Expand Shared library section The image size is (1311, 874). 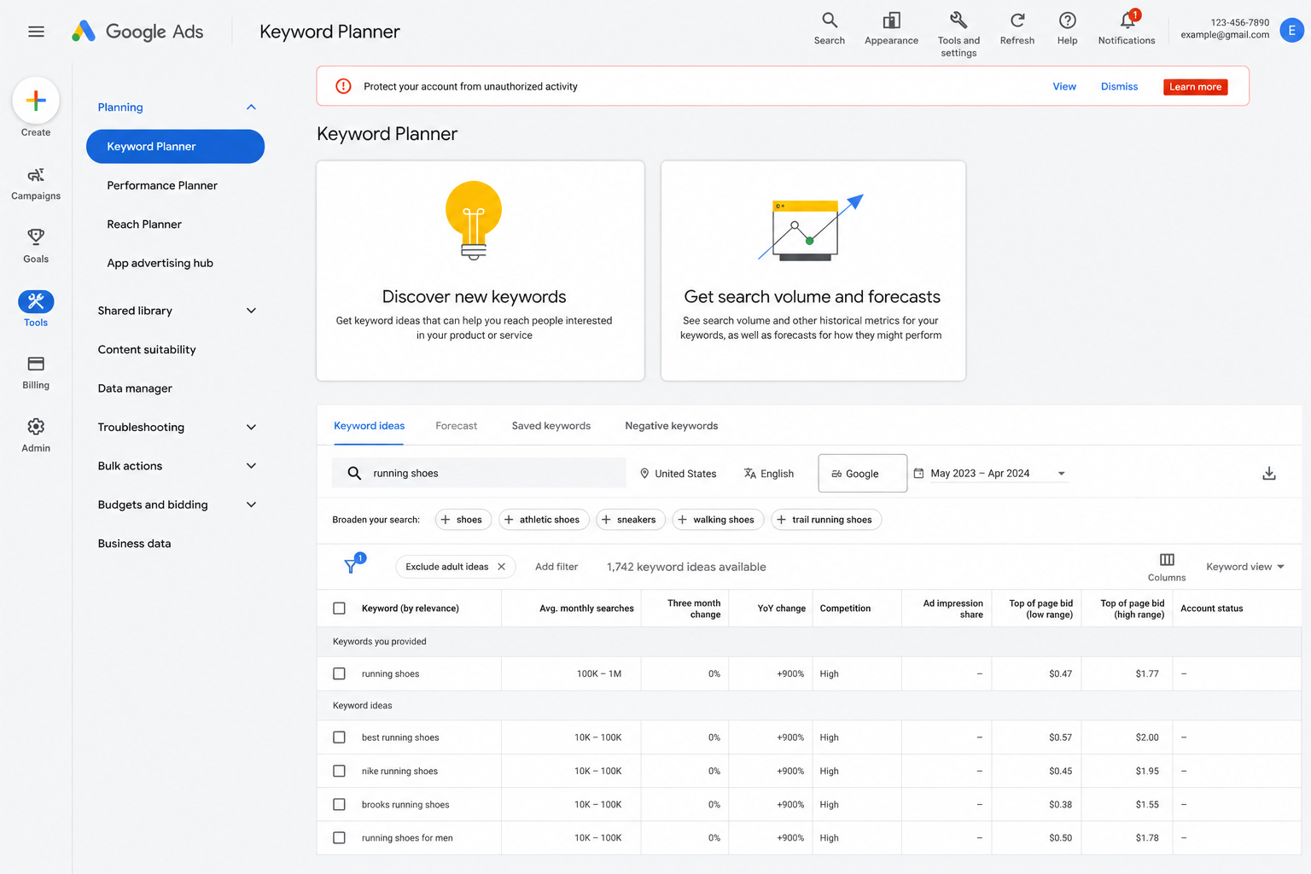tap(251, 311)
